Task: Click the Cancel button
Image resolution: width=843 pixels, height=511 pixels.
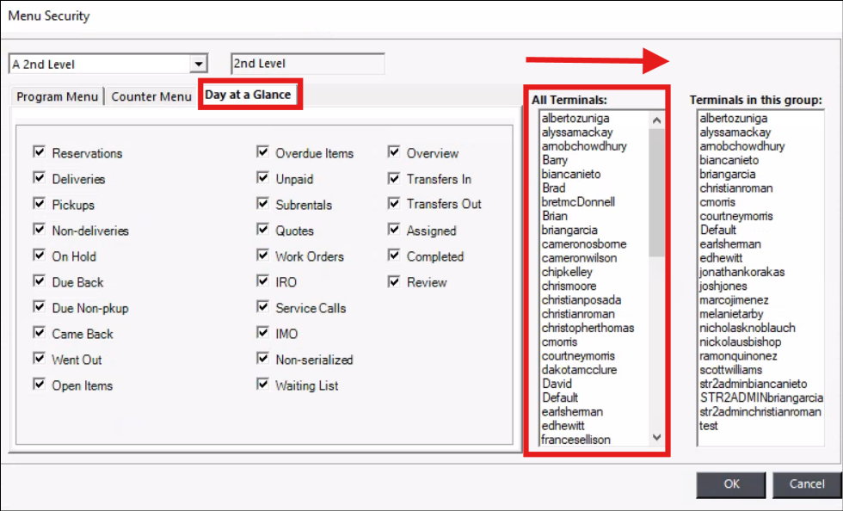Action: pyautogui.click(x=806, y=483)
